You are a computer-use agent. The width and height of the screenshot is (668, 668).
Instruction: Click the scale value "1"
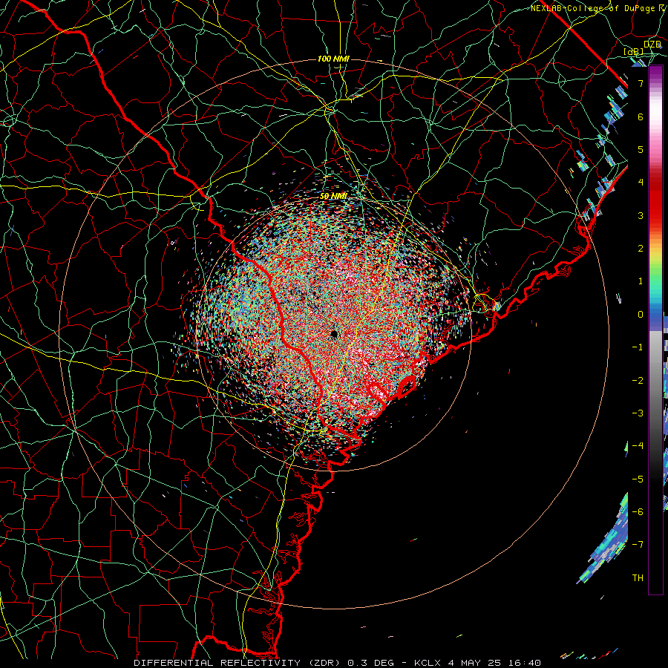[x=641, y=281]
